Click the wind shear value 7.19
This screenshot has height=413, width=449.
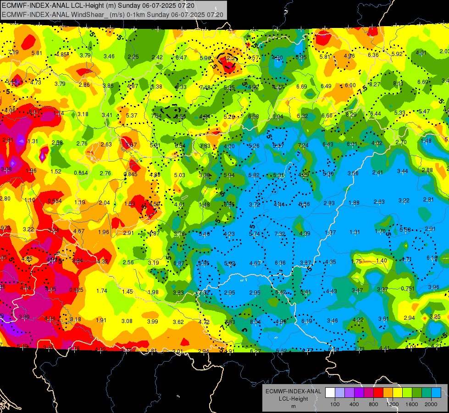pyautogui.click(x=13, y=52)
